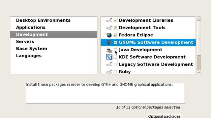Click the scroll up arrow of package list
This screenshot has width=211, height=118.
[x=199, y=19]
